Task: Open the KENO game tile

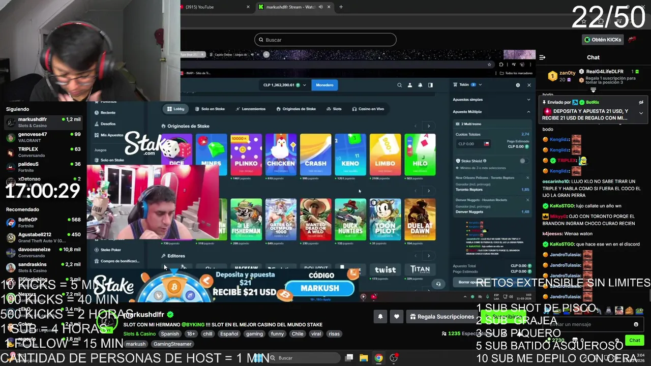Action: (x=350, y=155)
